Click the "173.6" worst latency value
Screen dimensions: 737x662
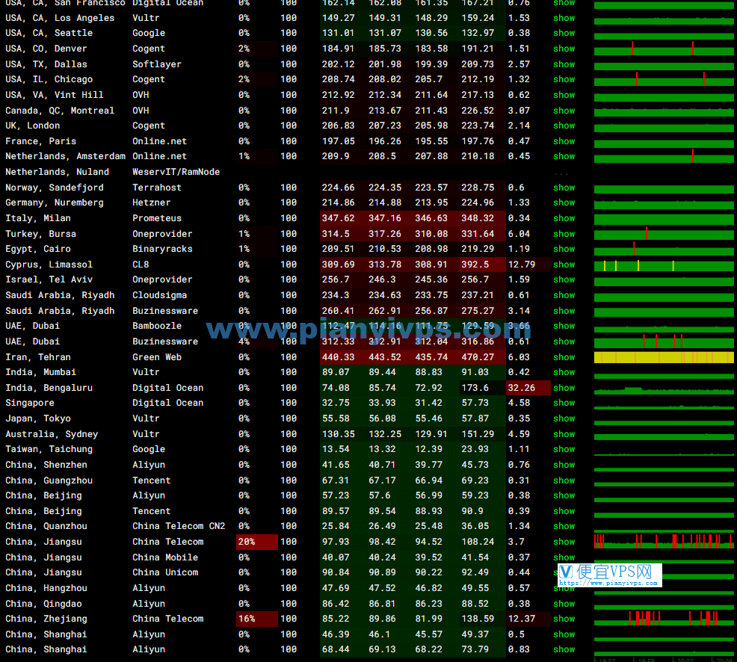(475, 388)
